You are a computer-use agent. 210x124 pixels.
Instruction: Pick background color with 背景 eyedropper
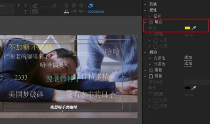point(194,88)
